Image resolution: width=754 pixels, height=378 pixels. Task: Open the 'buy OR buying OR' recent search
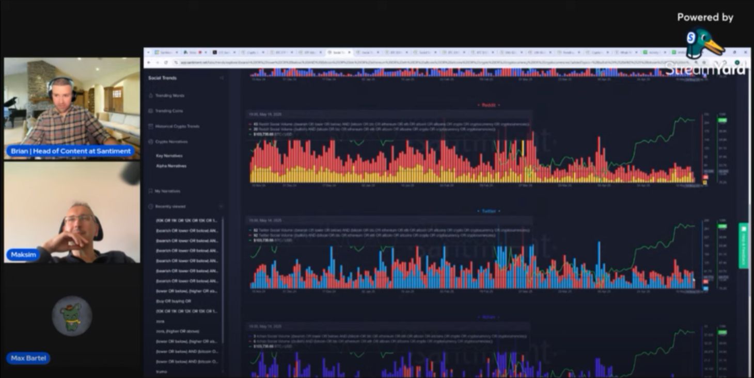(174, 301)
